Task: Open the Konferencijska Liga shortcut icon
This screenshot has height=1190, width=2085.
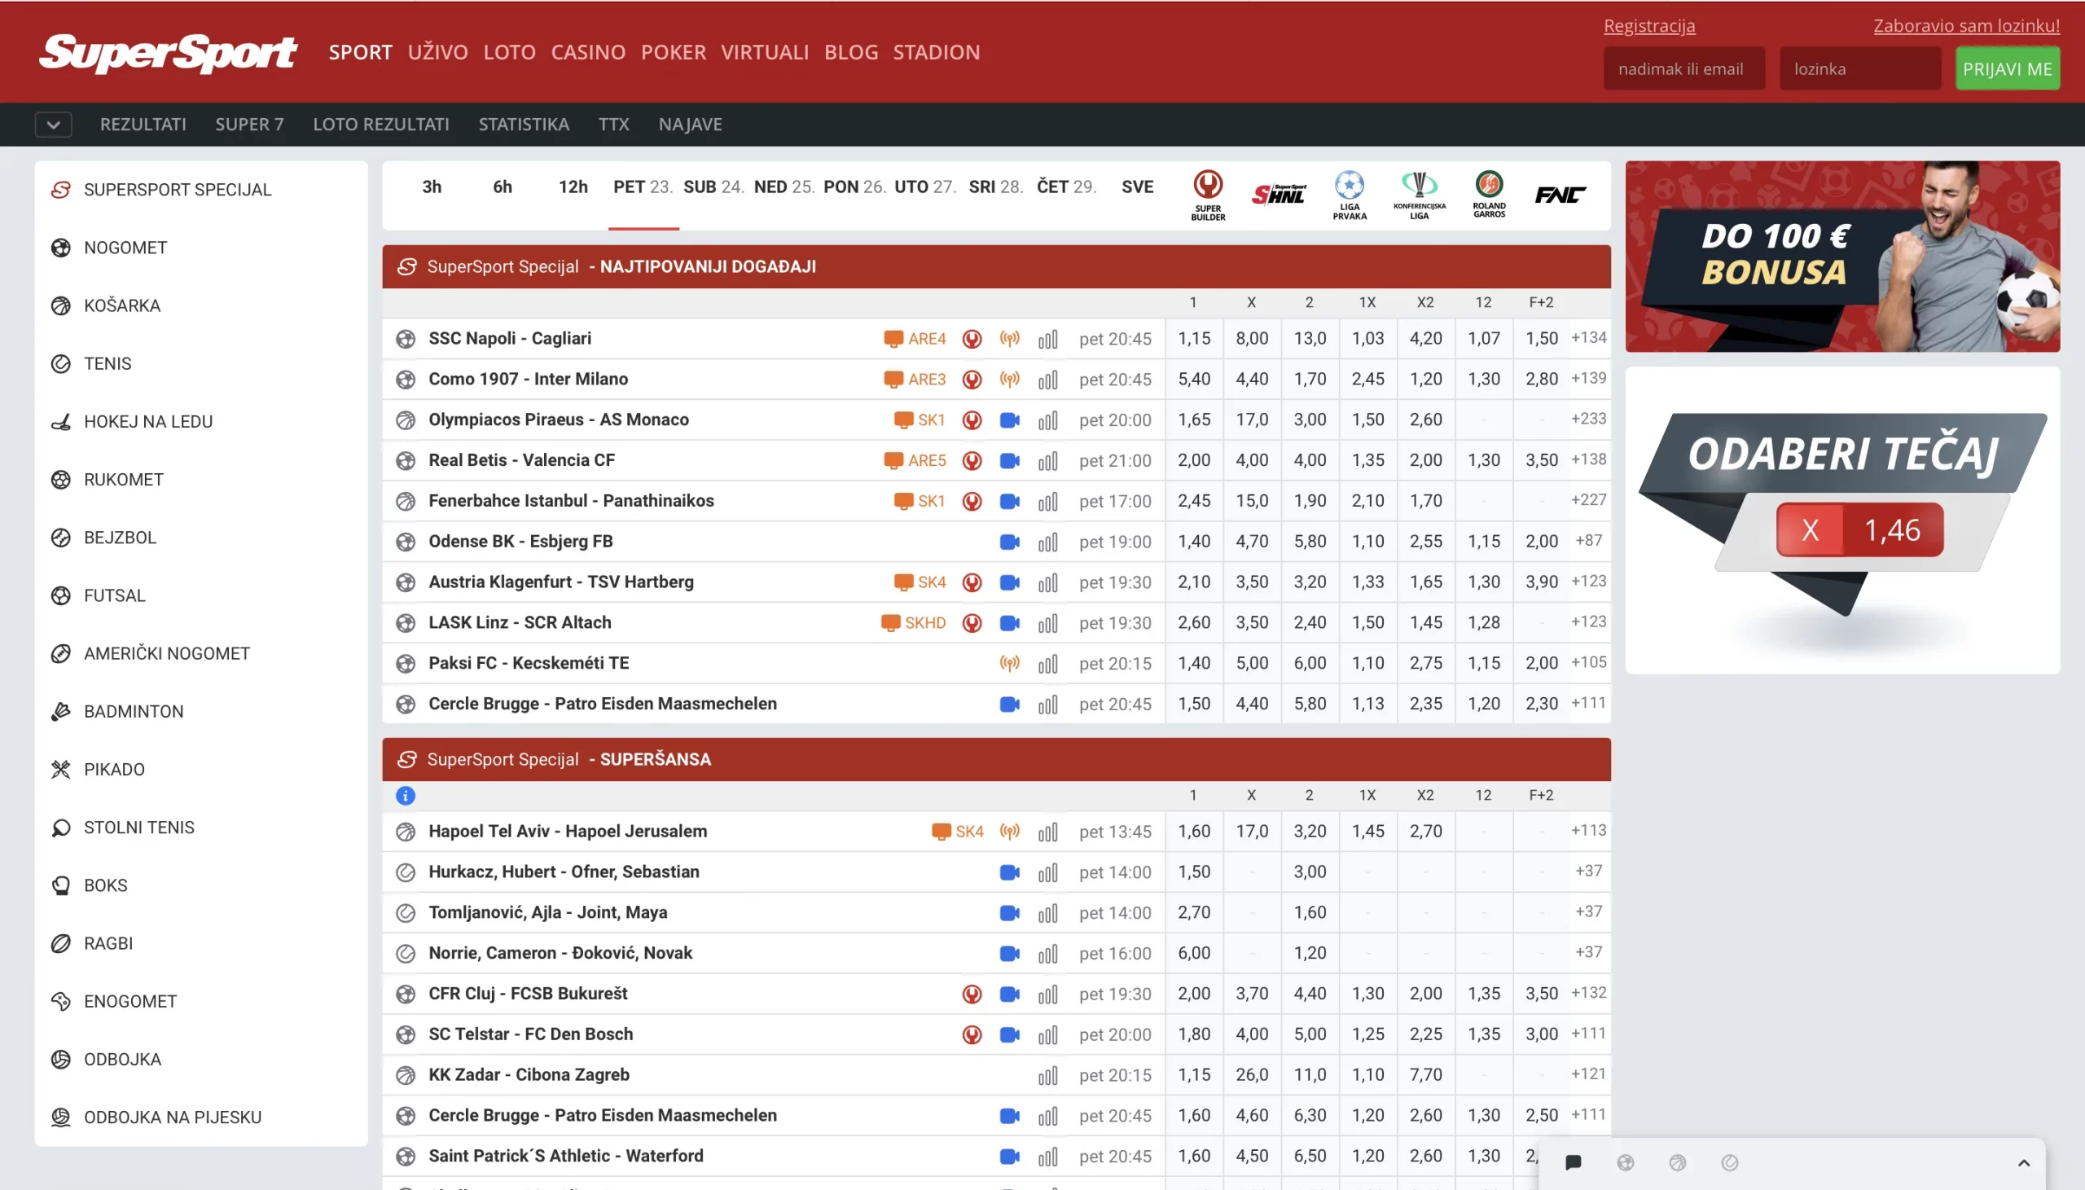Action: click(x=1419, y=195)
